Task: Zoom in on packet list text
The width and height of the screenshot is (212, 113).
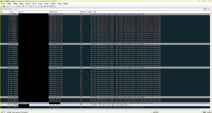Action: tap(45, 6)
